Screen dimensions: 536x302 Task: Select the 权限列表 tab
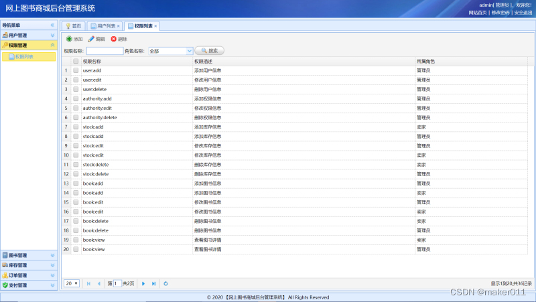(x=141, y=26)
